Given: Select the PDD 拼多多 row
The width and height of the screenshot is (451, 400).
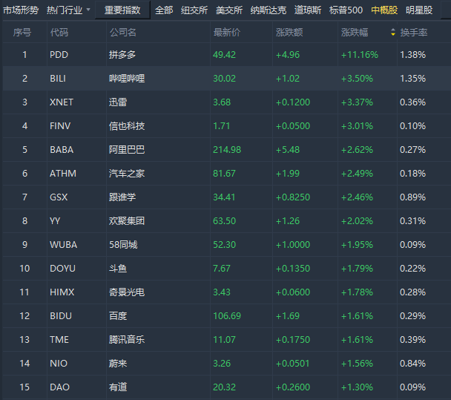Looking at the screenshot, I should [227, 55].
